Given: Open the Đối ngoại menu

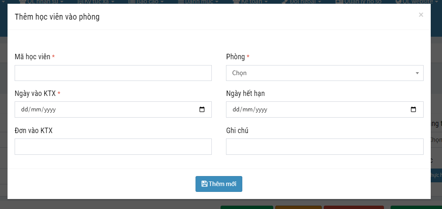Looking at the screenshot, I should tap(302, 2).
